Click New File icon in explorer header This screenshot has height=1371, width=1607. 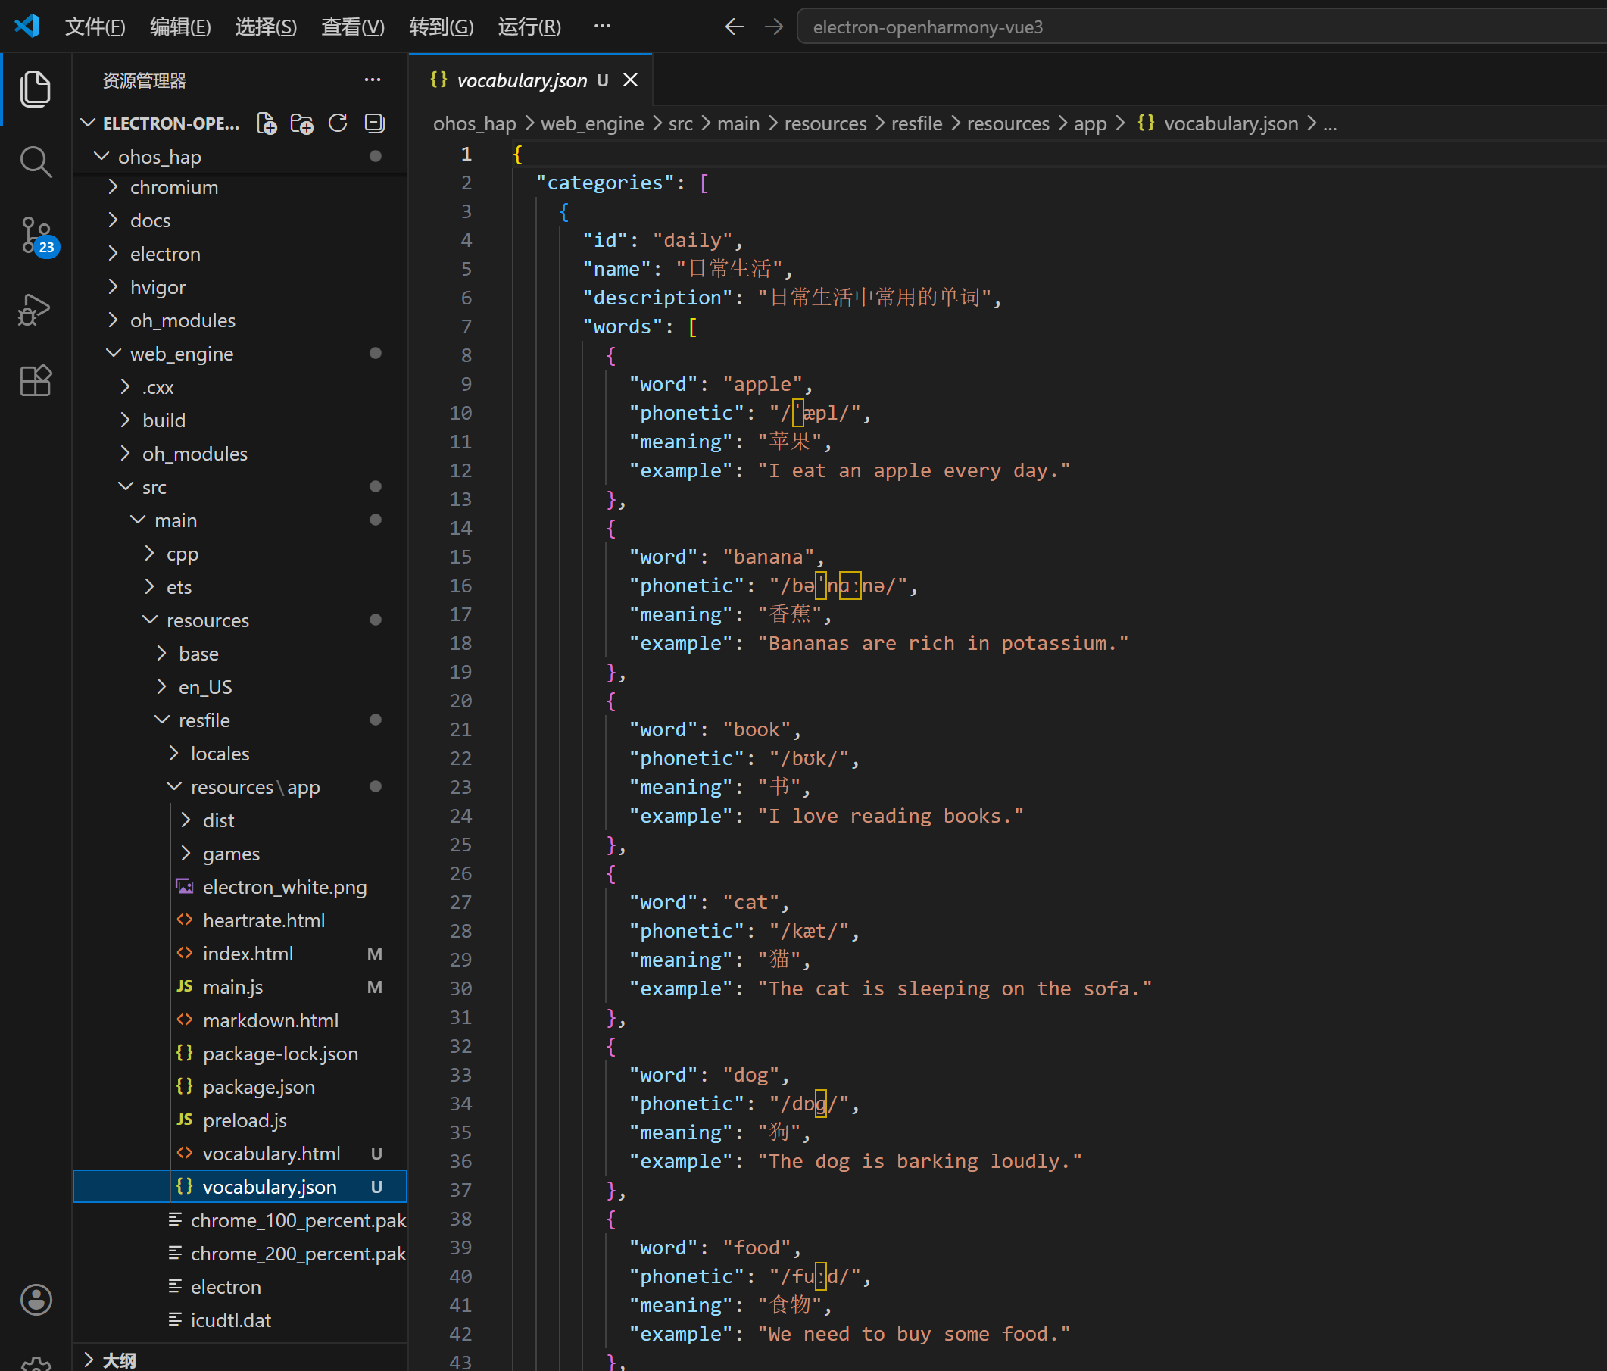pyautogui.click(x=266, y=123)
